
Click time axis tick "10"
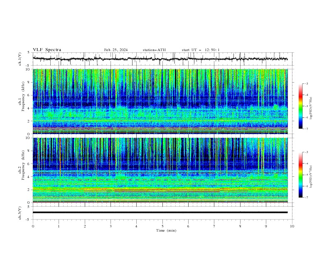tap(292, 226)
